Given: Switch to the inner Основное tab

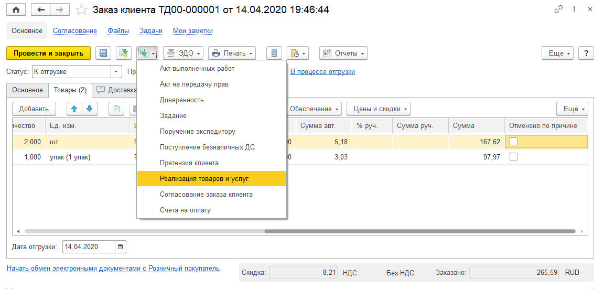Looking at the screenshot, I should 27,90.
